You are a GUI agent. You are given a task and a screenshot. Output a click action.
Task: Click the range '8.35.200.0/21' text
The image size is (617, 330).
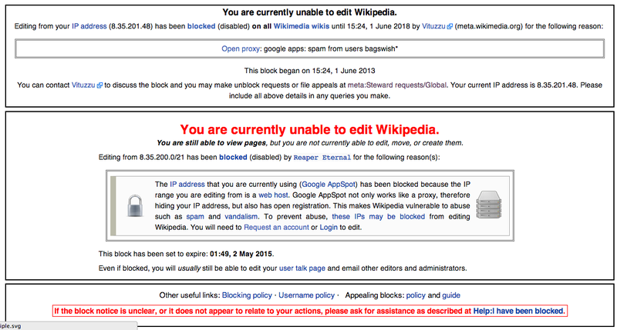(x=162, y=158)
